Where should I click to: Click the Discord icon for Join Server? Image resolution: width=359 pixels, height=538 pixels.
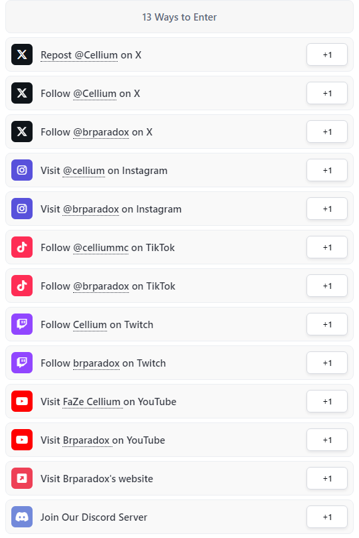[22, 517]
